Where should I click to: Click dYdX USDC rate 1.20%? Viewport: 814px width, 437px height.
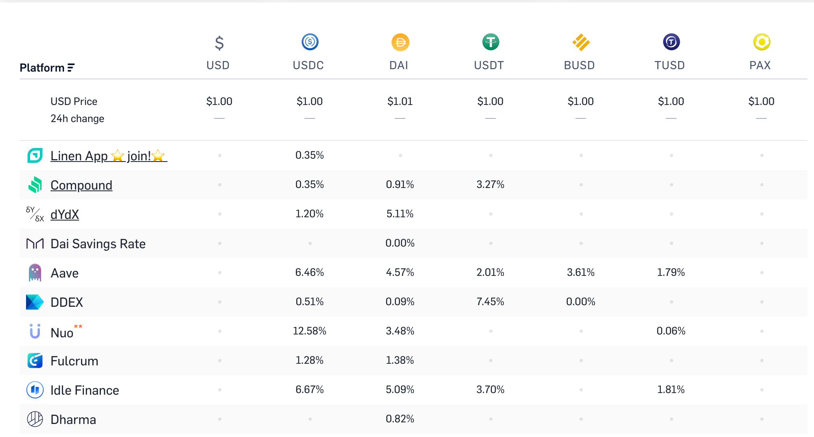[310, 214]
